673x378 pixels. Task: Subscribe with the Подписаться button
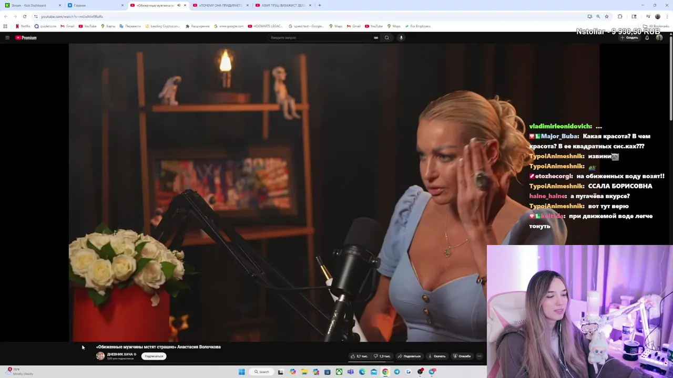coord(154,356)
